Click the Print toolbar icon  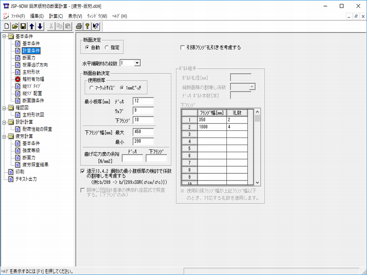79,26
